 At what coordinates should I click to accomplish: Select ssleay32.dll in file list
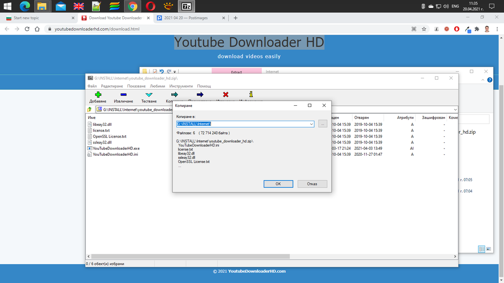(102, 142)
